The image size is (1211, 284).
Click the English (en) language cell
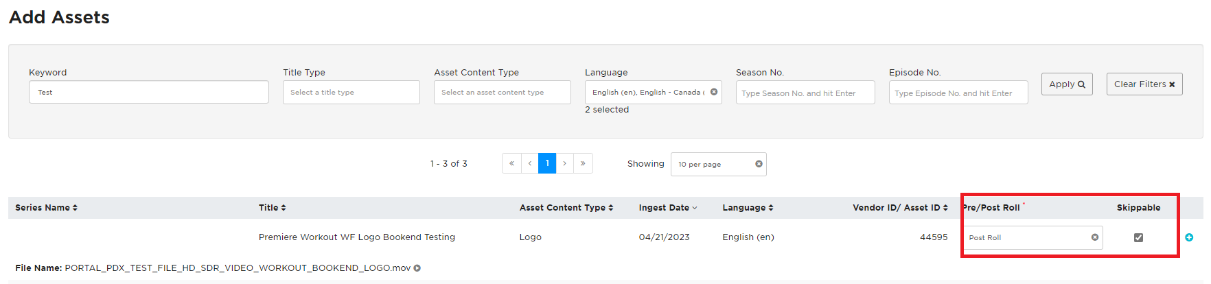click(748, 237)
